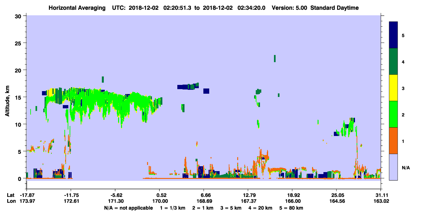
Task: Click the longitude value '173.97'
Action: point(28,201)
